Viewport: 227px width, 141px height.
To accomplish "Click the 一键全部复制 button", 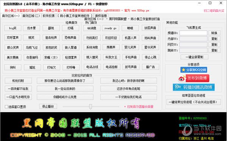I will [194, 57].
